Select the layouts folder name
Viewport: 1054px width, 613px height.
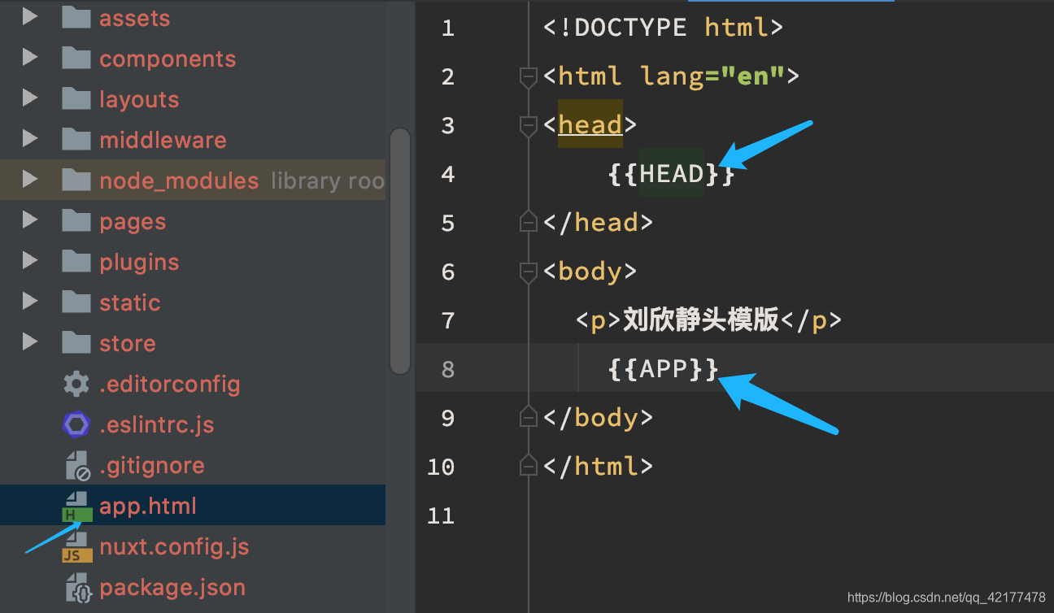click(x=139, y=99)
